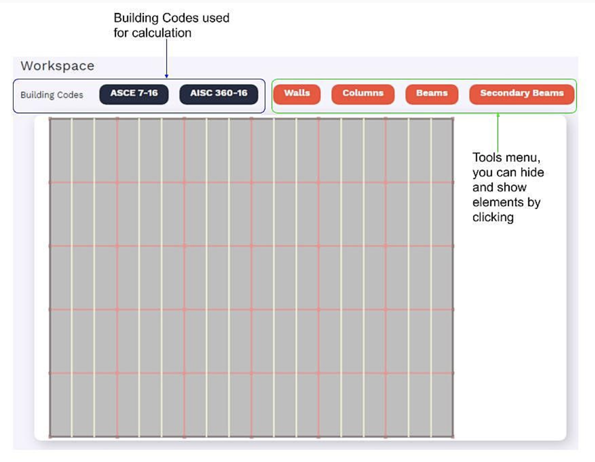The image size is (595, 462).
Task: Click the right wall edge of plan
Action: click(x=453, y=277)
